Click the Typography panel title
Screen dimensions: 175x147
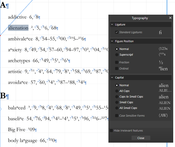click(x=140, y=18)
